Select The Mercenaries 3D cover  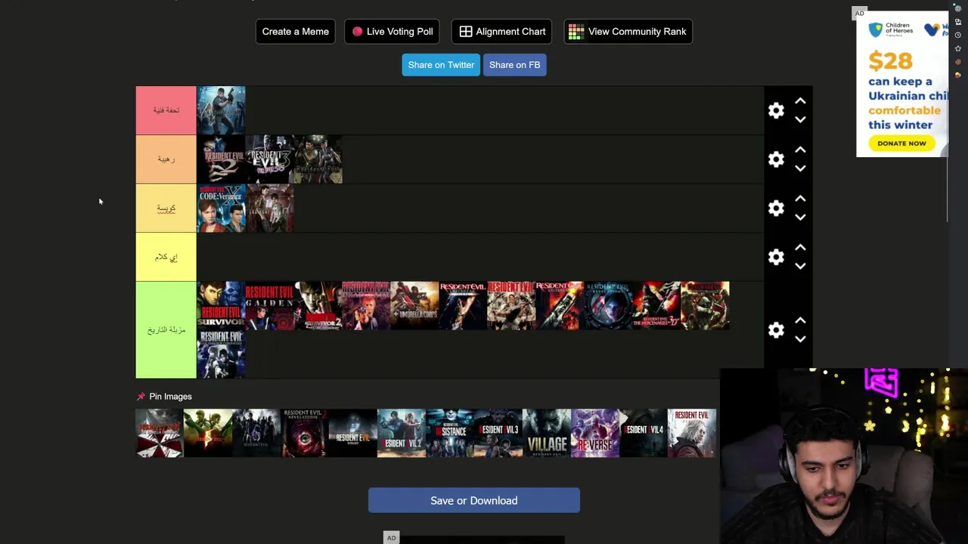pyautogui.click(x=656, y=306)
